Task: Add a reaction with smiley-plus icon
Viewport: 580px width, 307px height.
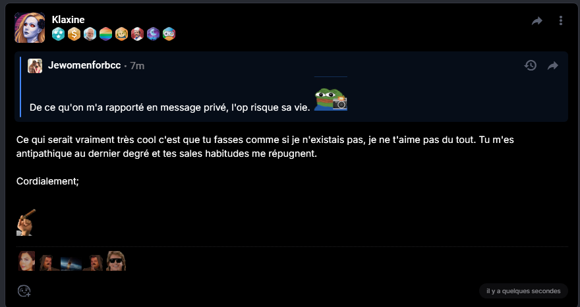Action: [x=24, y=291]
